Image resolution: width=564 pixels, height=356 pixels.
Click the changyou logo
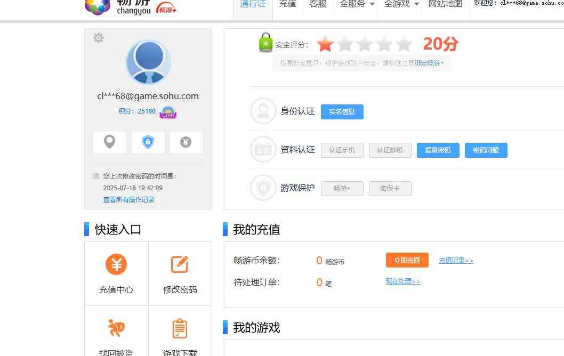tap(118, 7)
